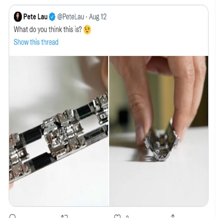Click the like count beside the heart
The width and height of the screenshot is (218, 218).
127,216
